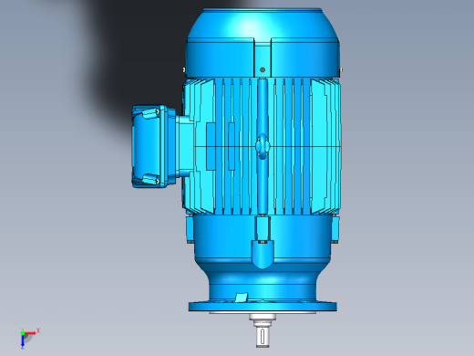Select the mounting flange at the motor base
This screenshot has width=474, height=356.
(x=263, y=306)
